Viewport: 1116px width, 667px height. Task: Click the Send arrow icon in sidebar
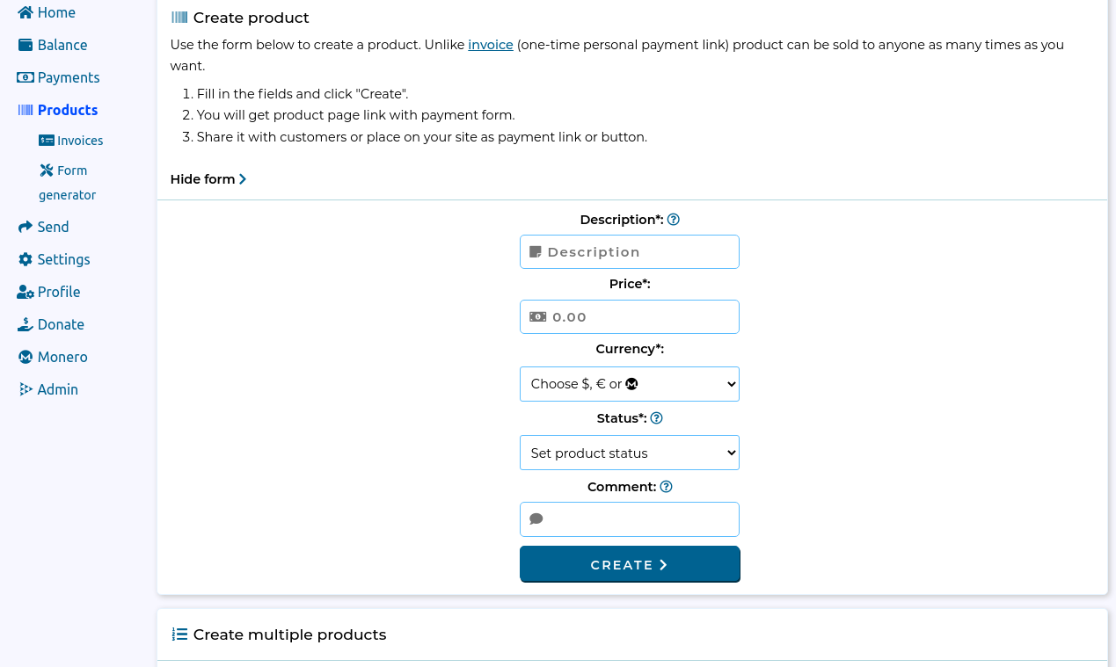pyautogui.click(x=26, y=227)
